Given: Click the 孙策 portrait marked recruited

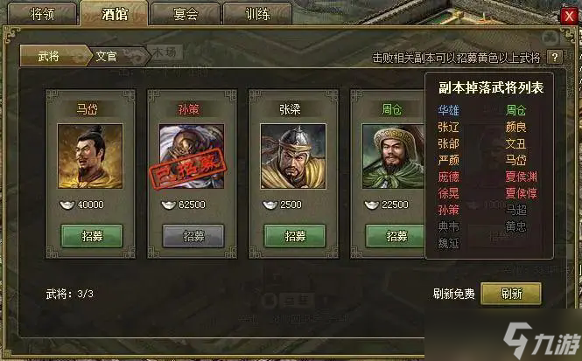Looking at the screenshot, I should click(192, 156).
